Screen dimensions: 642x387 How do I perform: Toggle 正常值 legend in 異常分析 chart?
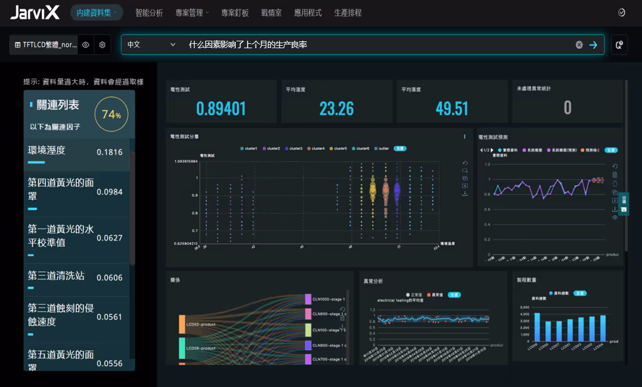(x=414, y=294)
